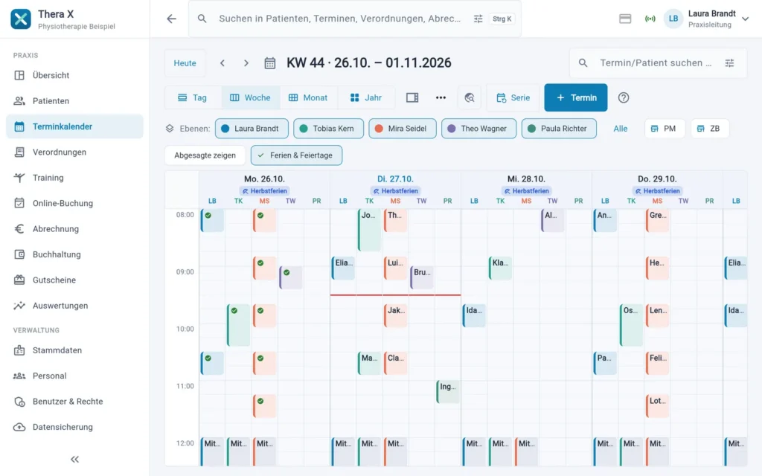Check the green connection status icon
762x476 pixels.
pos(650,19)
